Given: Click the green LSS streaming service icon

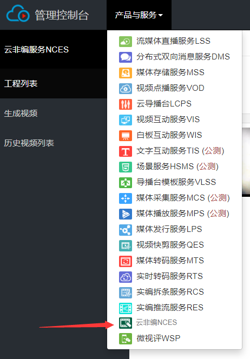Looking at the screenshot, I should 126,42.
